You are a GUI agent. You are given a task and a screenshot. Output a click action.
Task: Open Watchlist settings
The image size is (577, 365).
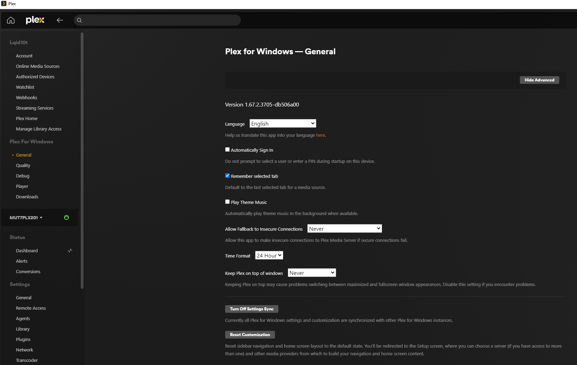point(25,87)
